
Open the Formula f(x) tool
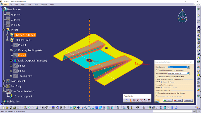43,108
